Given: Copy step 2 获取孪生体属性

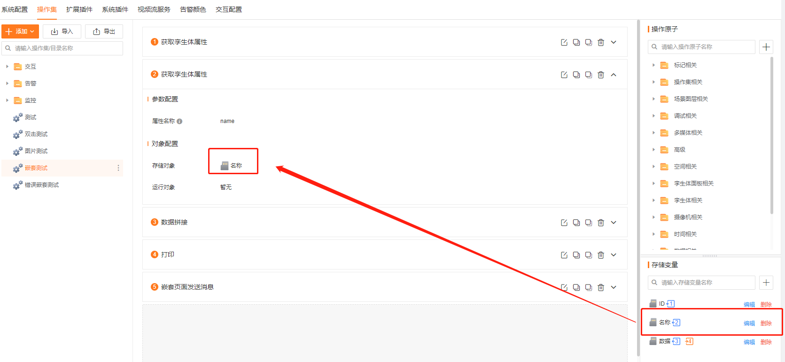Looking at the screenshot, I should tap(576, 75).
